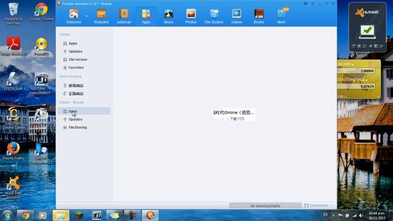This screenshot has height=221, width=393.
Task: Open Papelera de reciclaje desktop icon
Action: pos(14,14)
